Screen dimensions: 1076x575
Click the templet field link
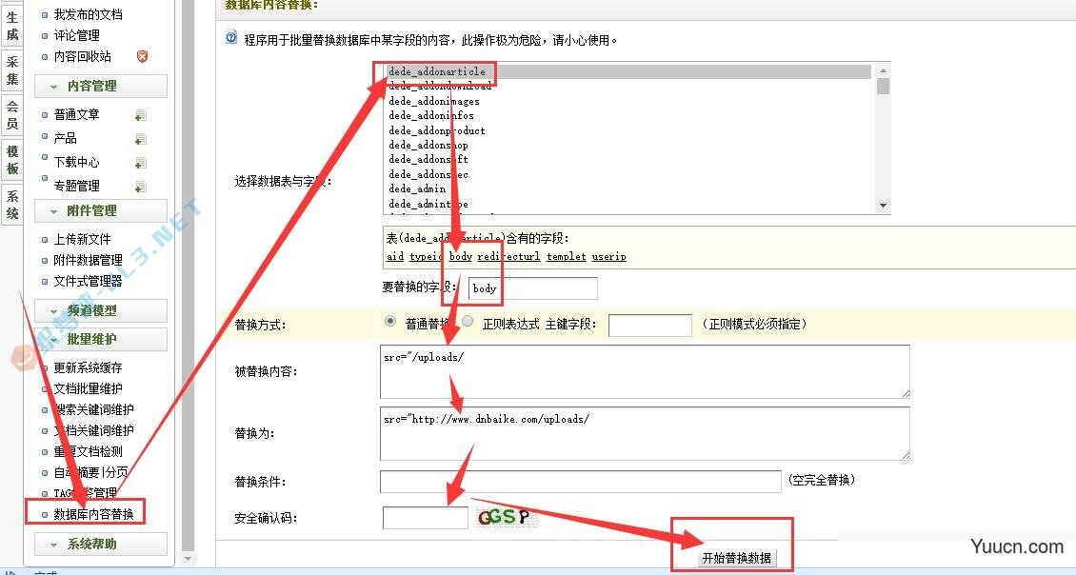566,257
